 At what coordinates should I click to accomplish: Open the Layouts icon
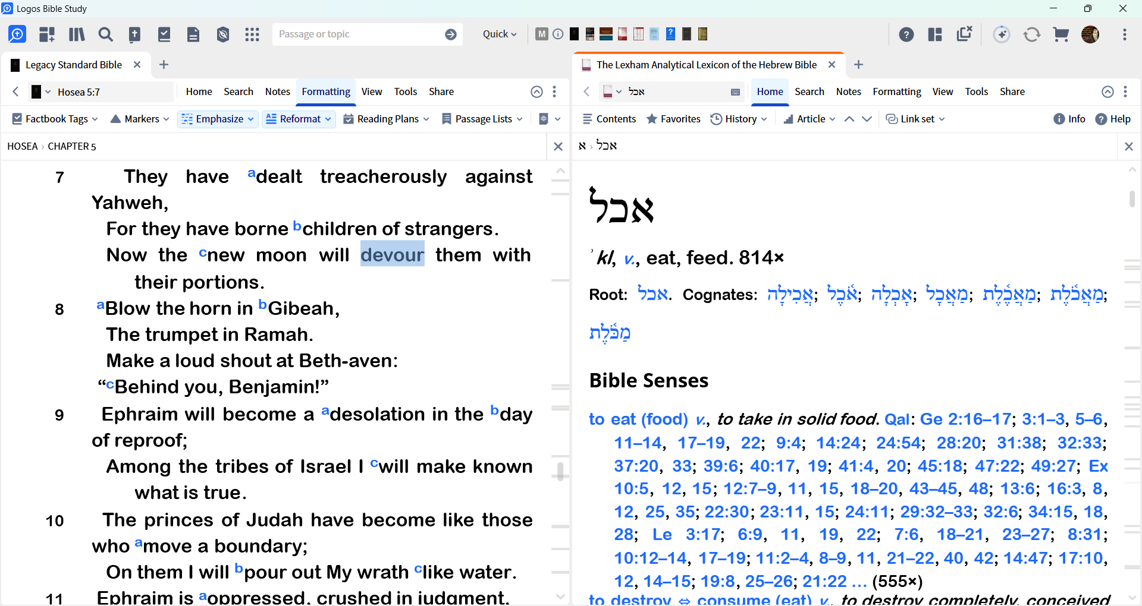click(x=935, y=34)
